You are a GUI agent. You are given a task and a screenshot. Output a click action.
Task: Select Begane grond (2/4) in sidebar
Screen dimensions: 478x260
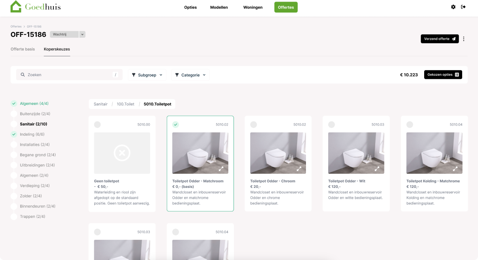pos(38,155)
